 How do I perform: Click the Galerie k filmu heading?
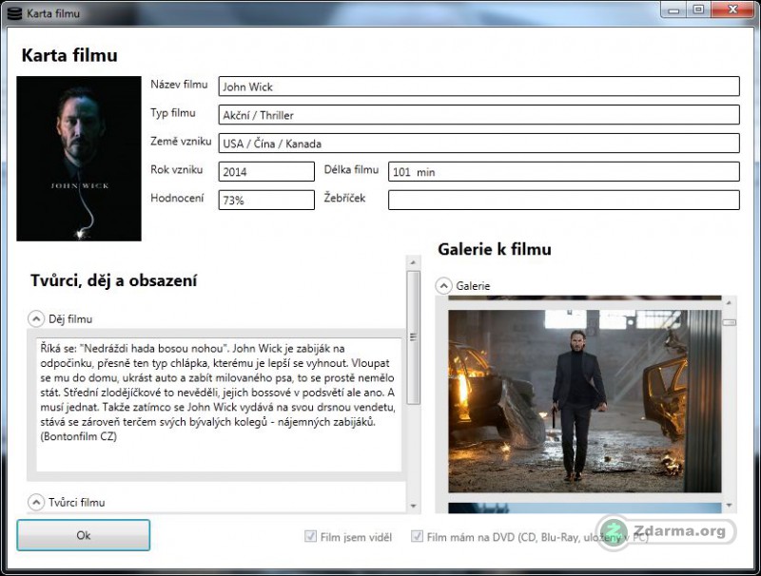coord(495,249)
